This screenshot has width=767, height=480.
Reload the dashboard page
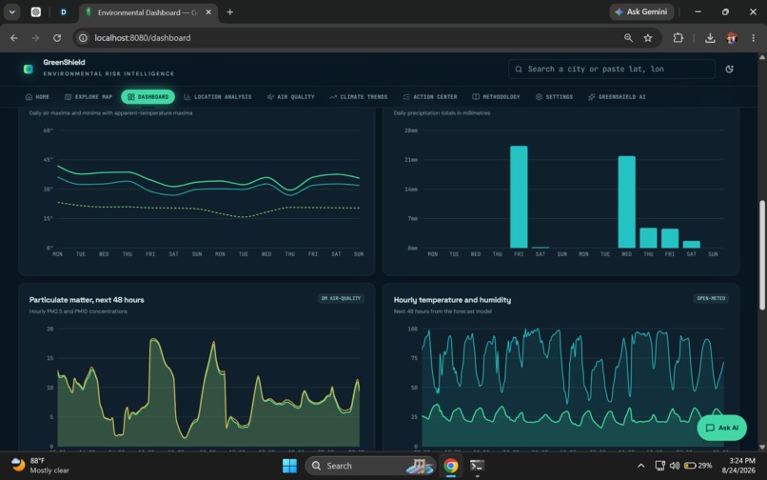tap(57, 38)
